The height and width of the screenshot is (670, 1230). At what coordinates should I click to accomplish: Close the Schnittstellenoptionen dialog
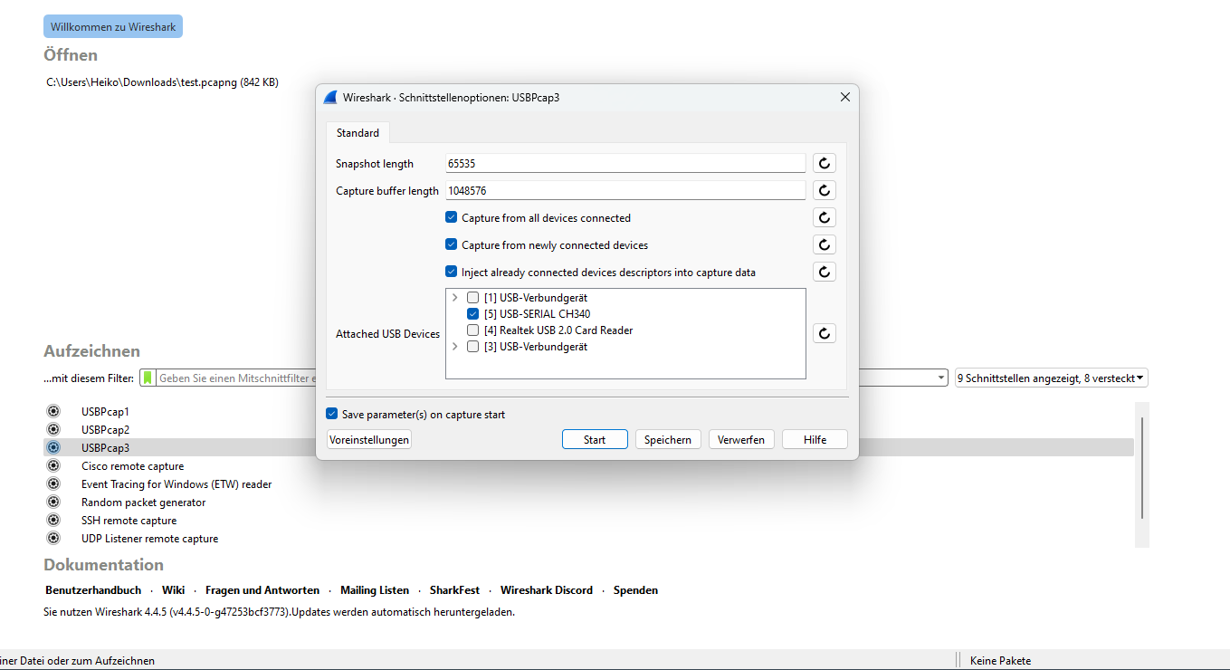point(845,97)
